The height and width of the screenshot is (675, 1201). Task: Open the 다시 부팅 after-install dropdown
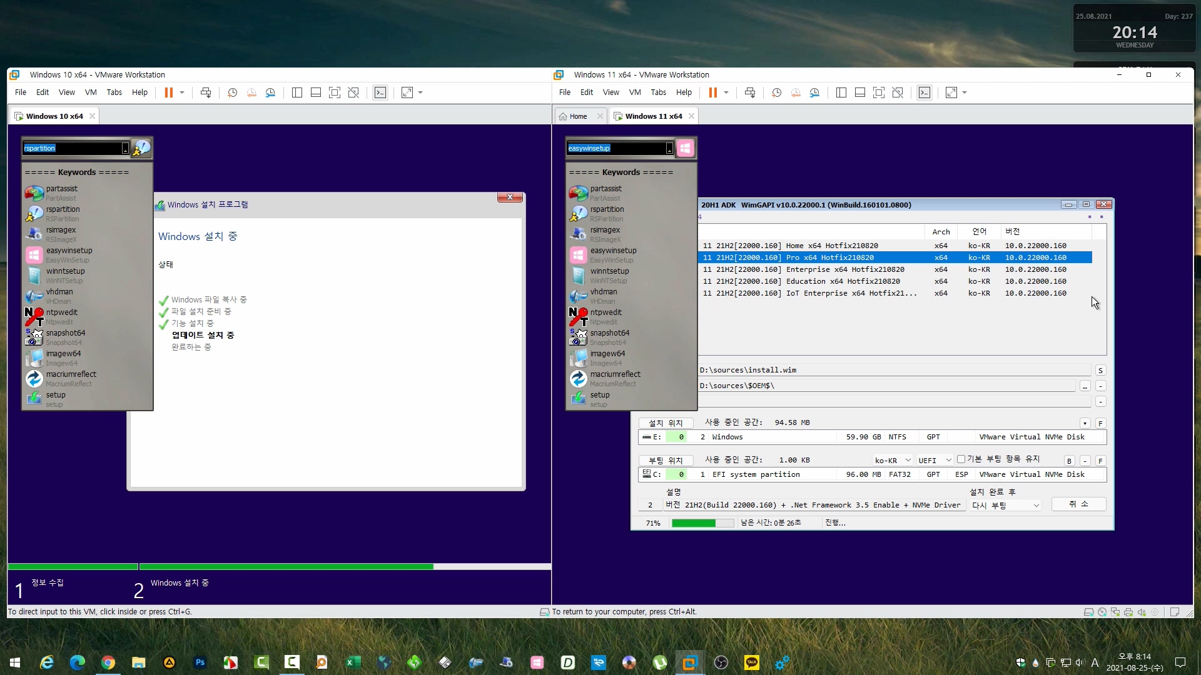1006,505
